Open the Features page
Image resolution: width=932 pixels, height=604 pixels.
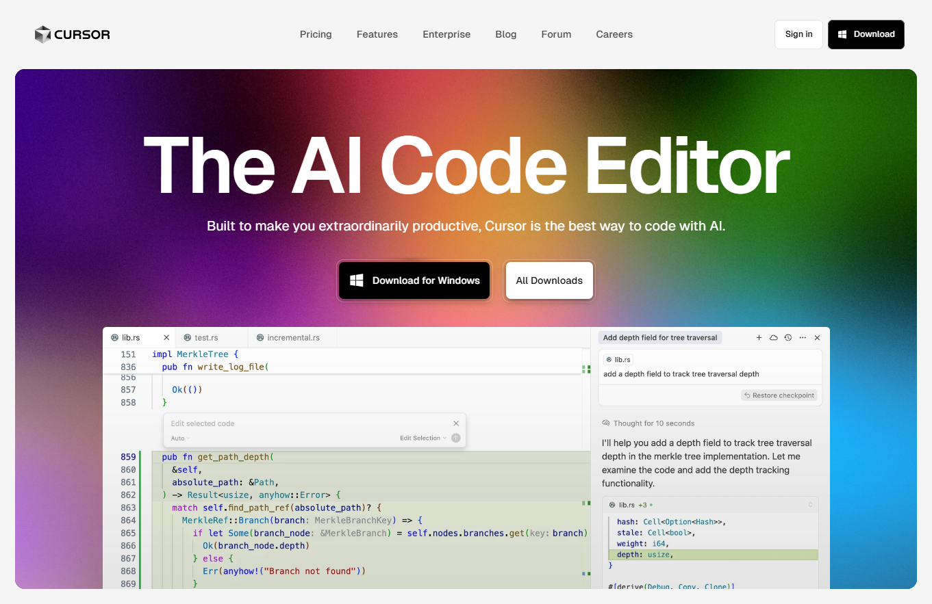[377, 34]
